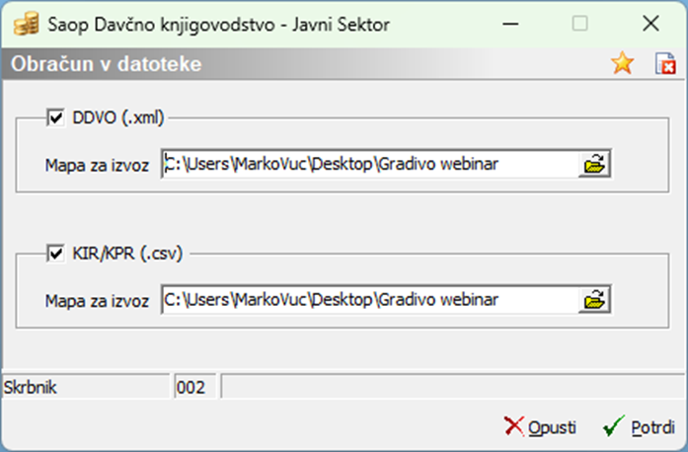Click the DDVO (.xml) group label

(x=118, y=117)
